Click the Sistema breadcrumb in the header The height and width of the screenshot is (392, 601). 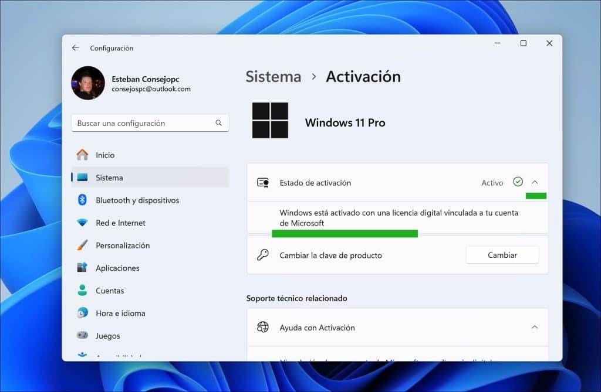pyautogui.click(x=274, y=77)
